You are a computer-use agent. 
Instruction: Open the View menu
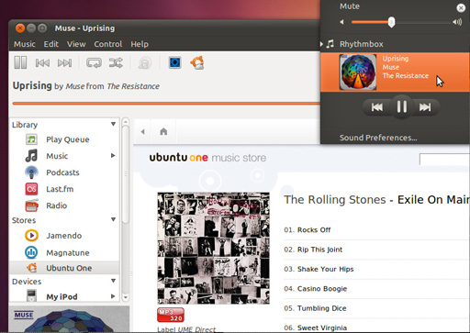(x=76, y=44)
